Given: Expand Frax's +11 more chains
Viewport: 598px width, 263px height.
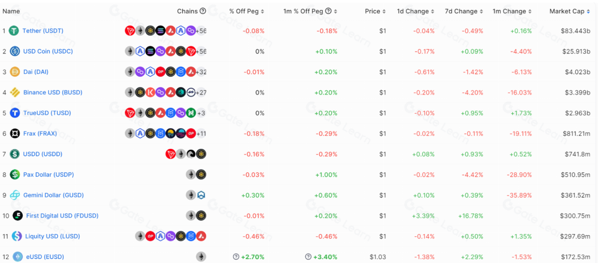Looking at the screenshot, I should pos(201,133).
